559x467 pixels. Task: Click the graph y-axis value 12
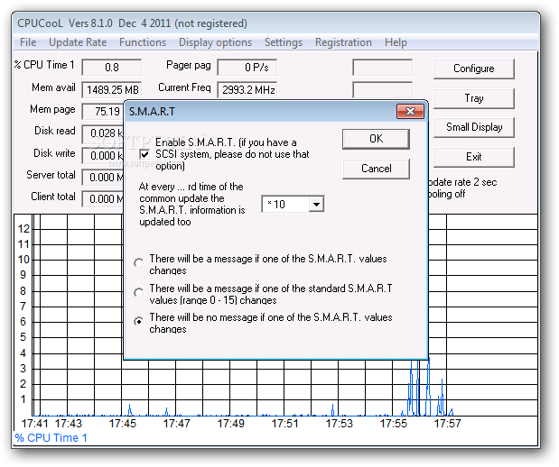point(23,229)
